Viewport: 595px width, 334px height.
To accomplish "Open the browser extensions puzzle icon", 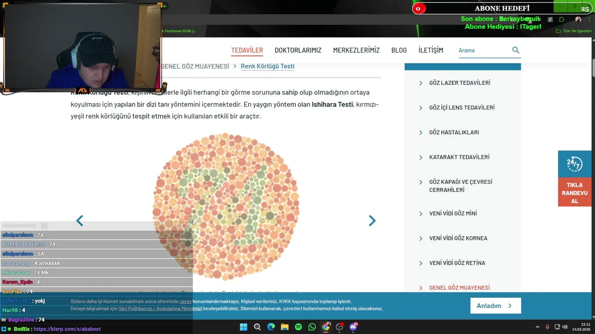I will tap(562, 19).
